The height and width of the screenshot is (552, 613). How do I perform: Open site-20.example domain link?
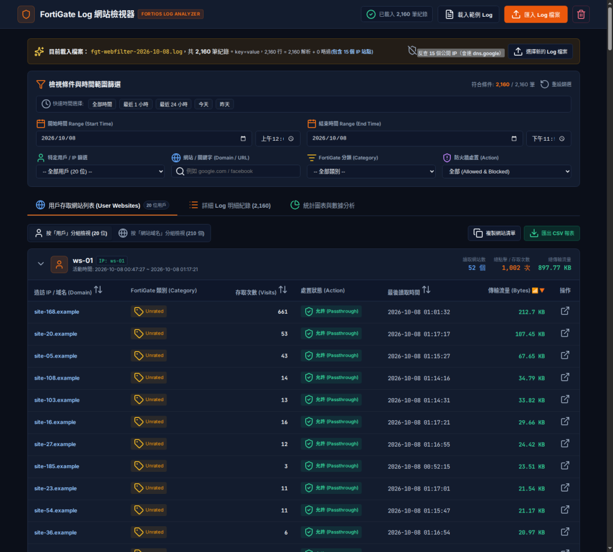pyautogui.click(x=56, y=334)
